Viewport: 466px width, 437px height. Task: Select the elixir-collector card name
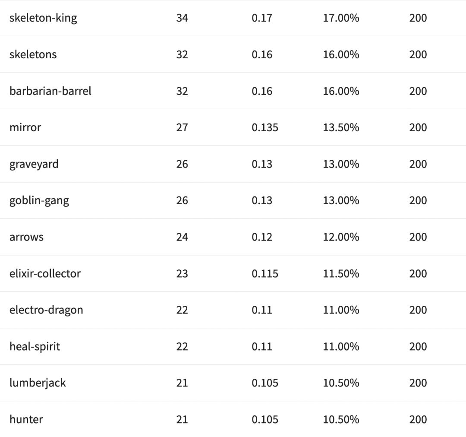pos(45,273)
